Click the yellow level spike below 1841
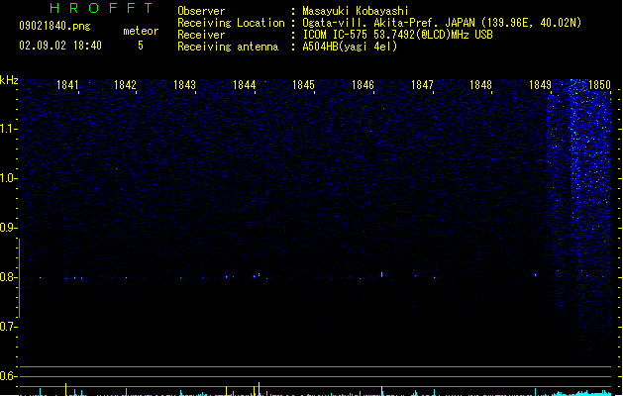Image resolution: width=623 pixels, height=396 pixels. (x=66, y=389)
